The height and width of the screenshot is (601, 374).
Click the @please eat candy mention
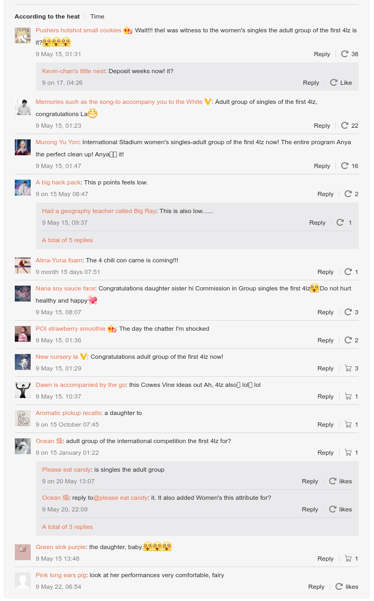[121, 498]
